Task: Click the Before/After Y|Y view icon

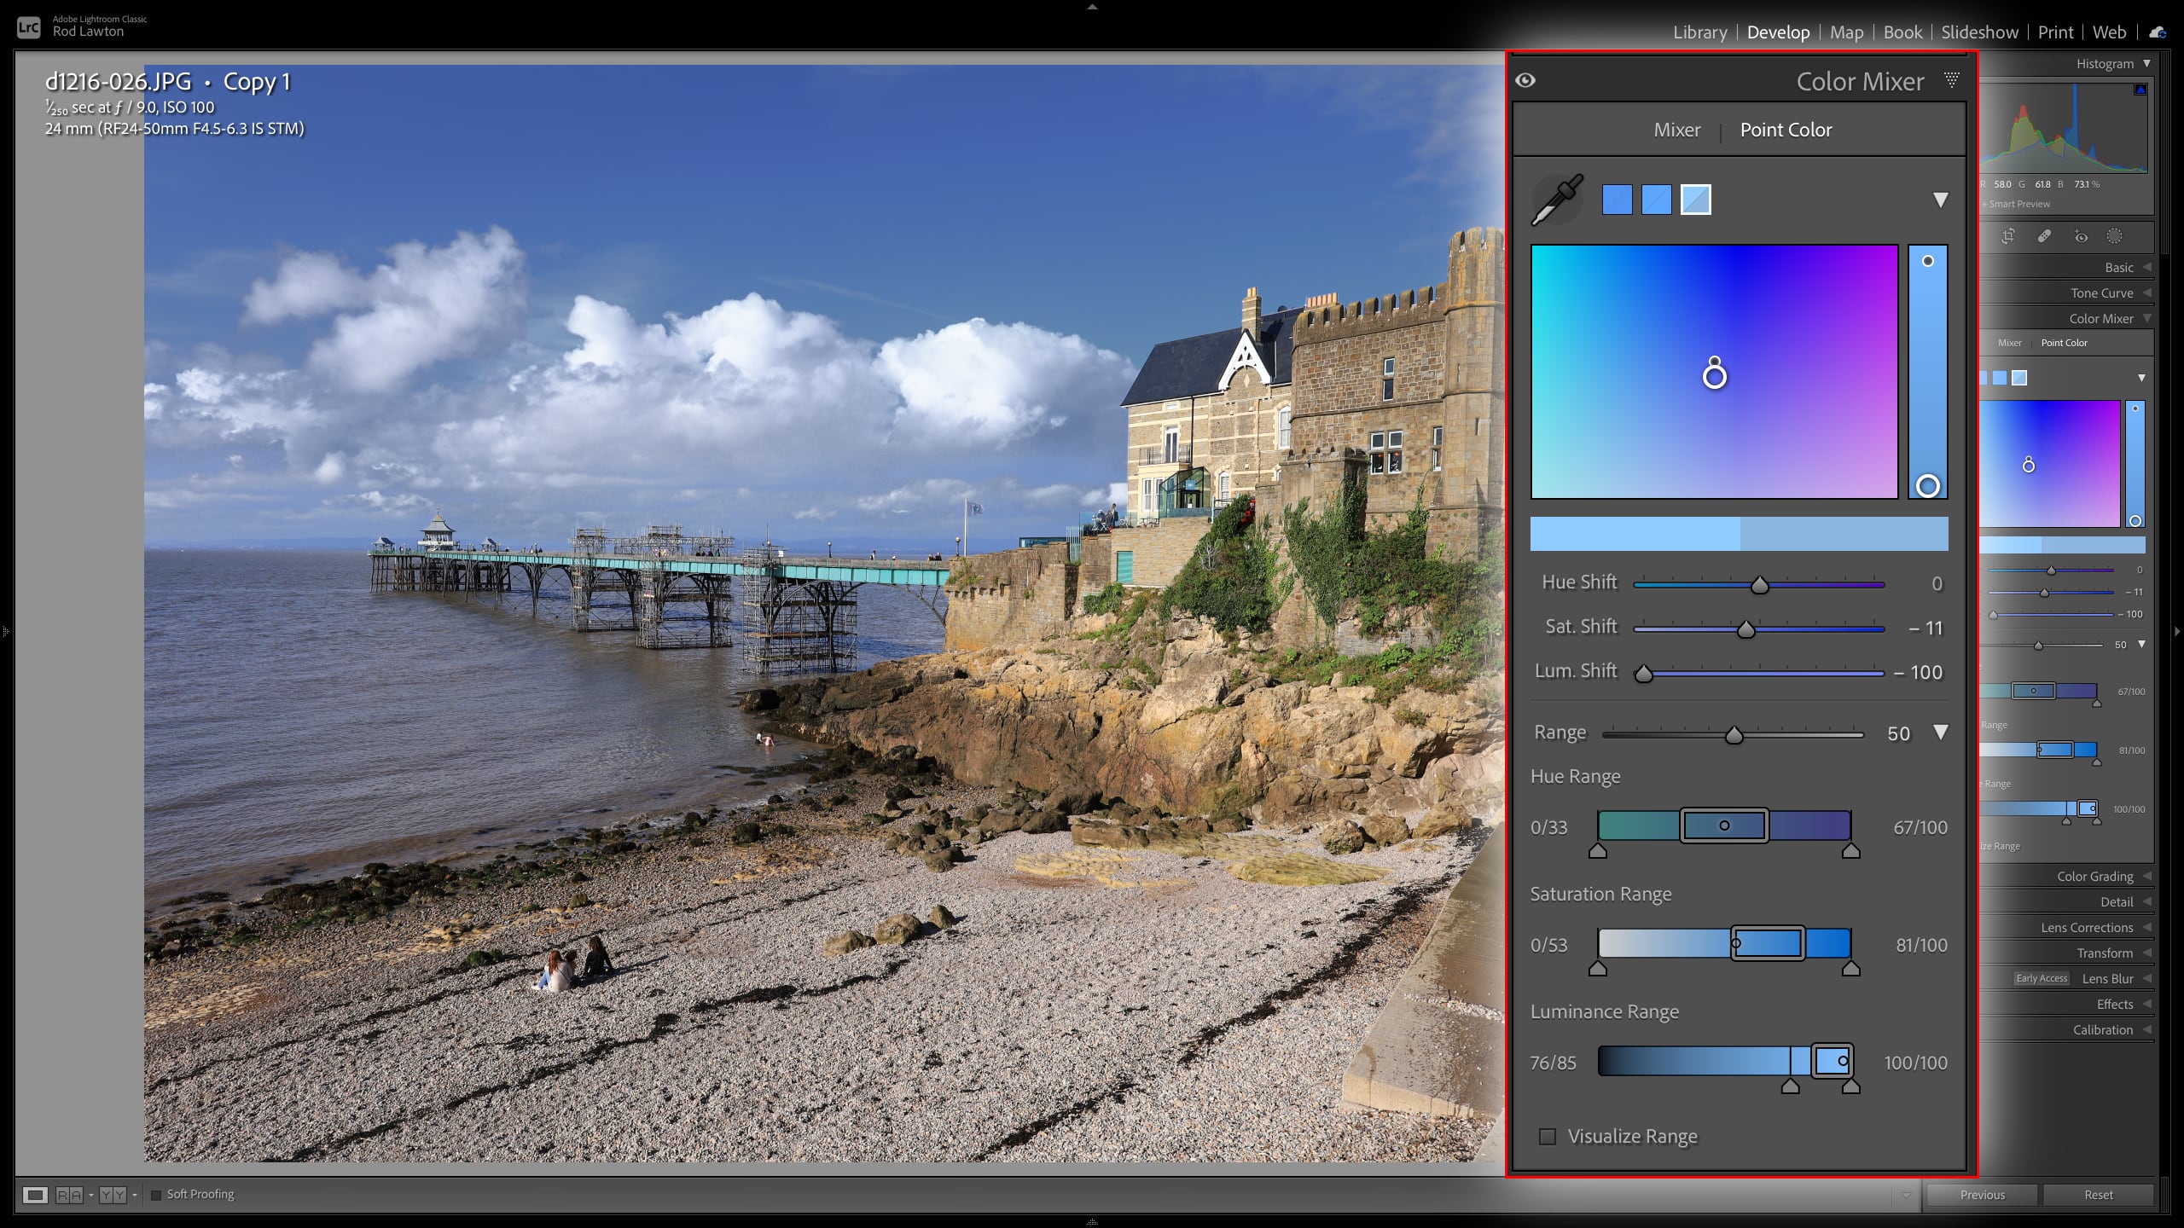Action: point(113,1195)
